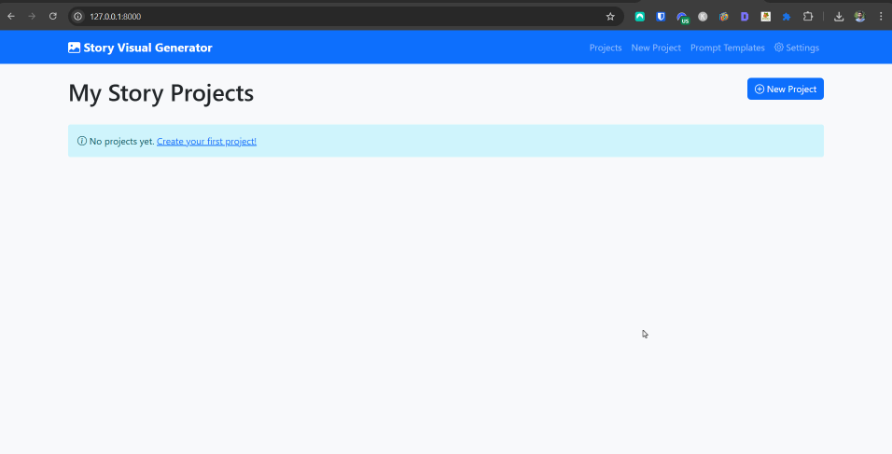Open Settings with the gear icon

click(797, 48)
